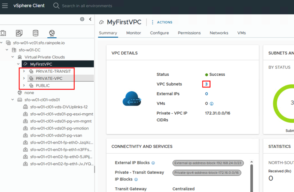Collapse the Virtual Private Clouds folder
Viewport: 294px width, 192px height.
pyautogui.click(x=13, y=57)
